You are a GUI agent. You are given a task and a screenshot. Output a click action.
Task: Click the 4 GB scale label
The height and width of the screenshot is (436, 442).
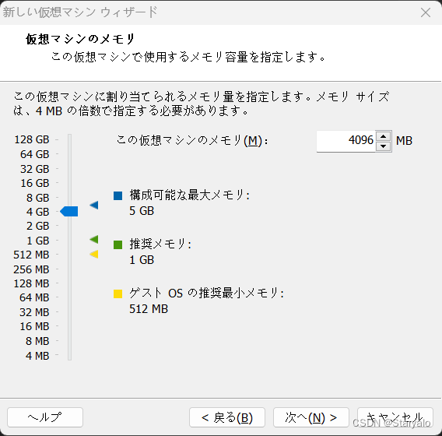coord(38,212)
